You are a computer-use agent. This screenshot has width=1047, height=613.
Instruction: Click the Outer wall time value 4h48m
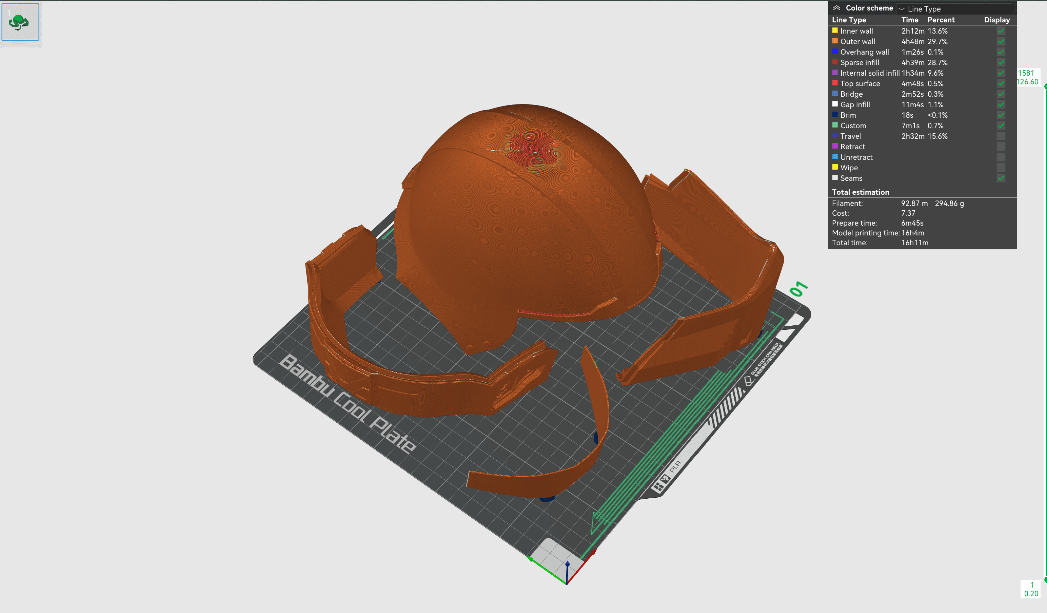[x=913, y=42]
